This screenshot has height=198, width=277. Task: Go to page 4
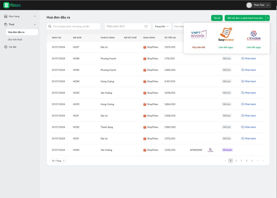pos(247,161)
